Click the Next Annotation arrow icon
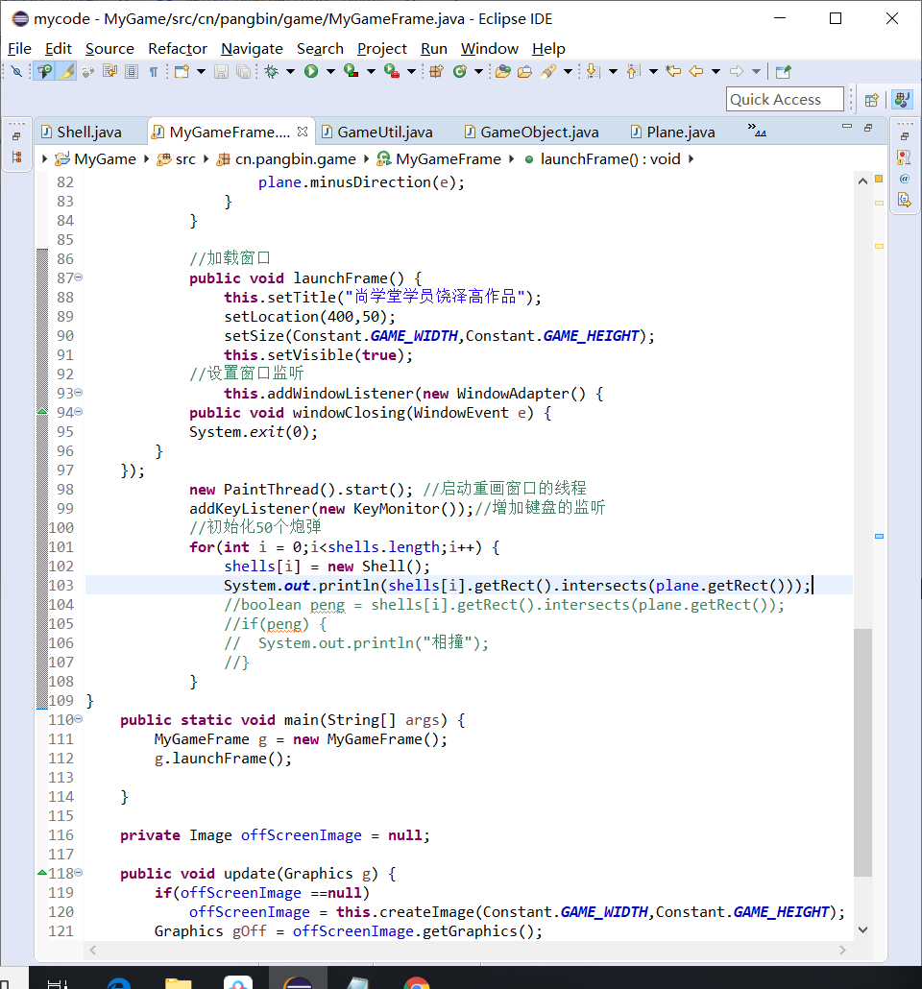The width and height of the screenshot is (922, 989). click(593, 71)
